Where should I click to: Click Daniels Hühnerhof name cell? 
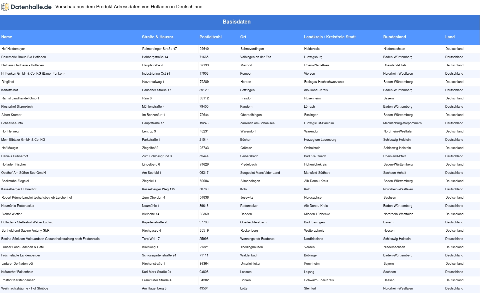pyautogui.click(x=14, y=156)
